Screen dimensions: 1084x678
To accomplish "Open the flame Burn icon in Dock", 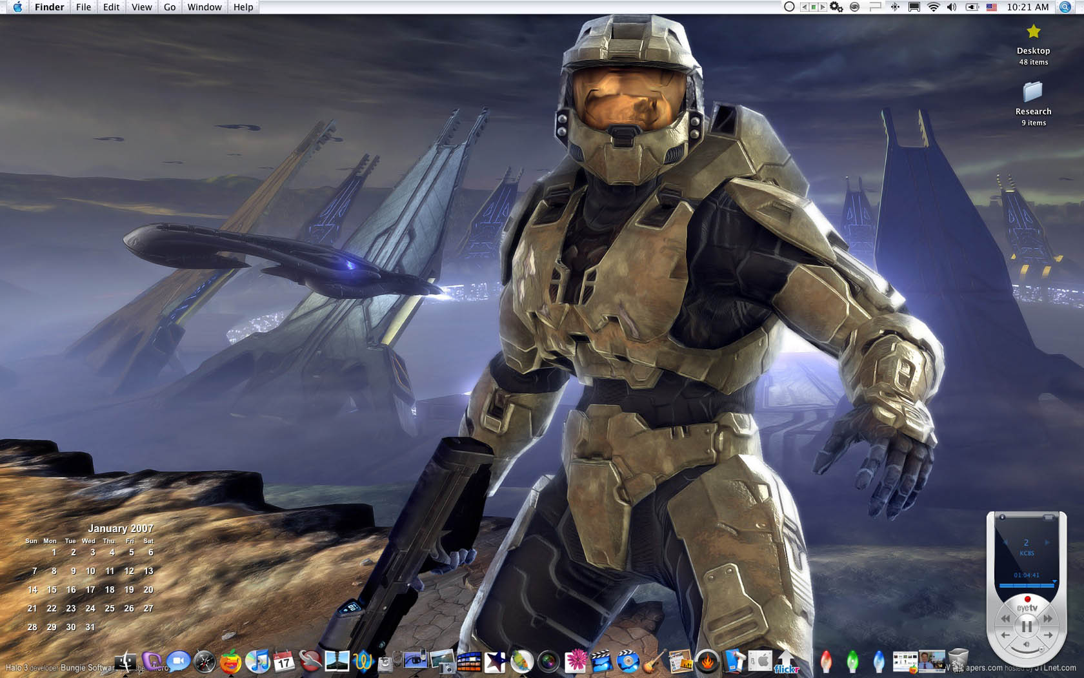I will click(707, 662).
